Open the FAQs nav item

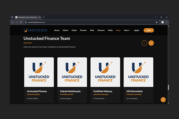tap(110, 30)
